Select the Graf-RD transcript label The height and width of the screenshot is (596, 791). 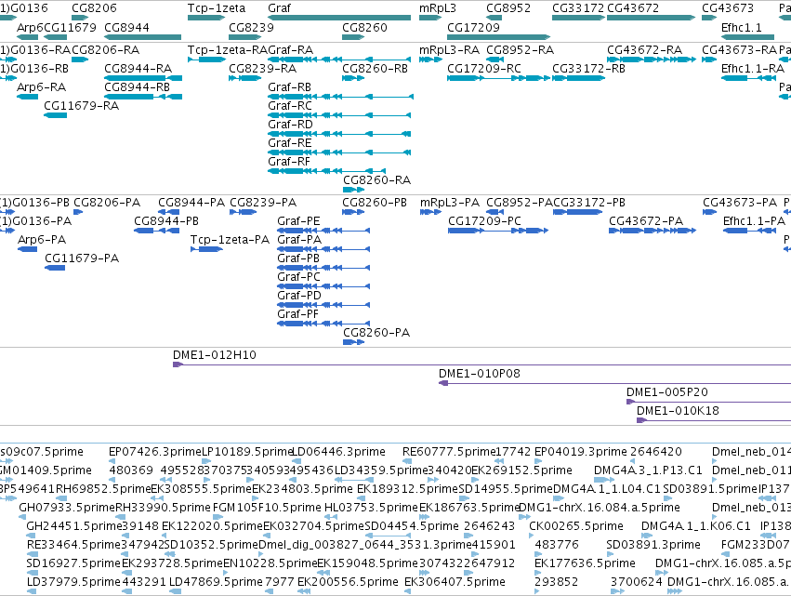click(x=291, y=125)
